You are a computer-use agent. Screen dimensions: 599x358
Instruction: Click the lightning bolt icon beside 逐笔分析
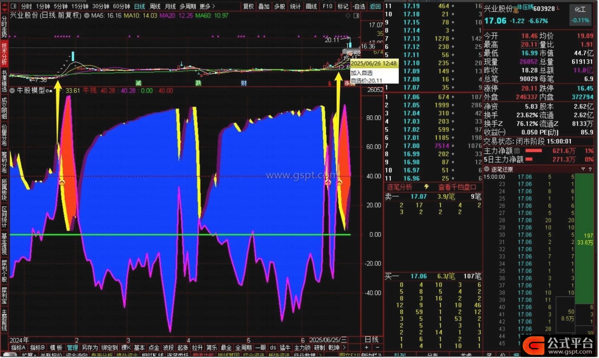pos(427,187)
